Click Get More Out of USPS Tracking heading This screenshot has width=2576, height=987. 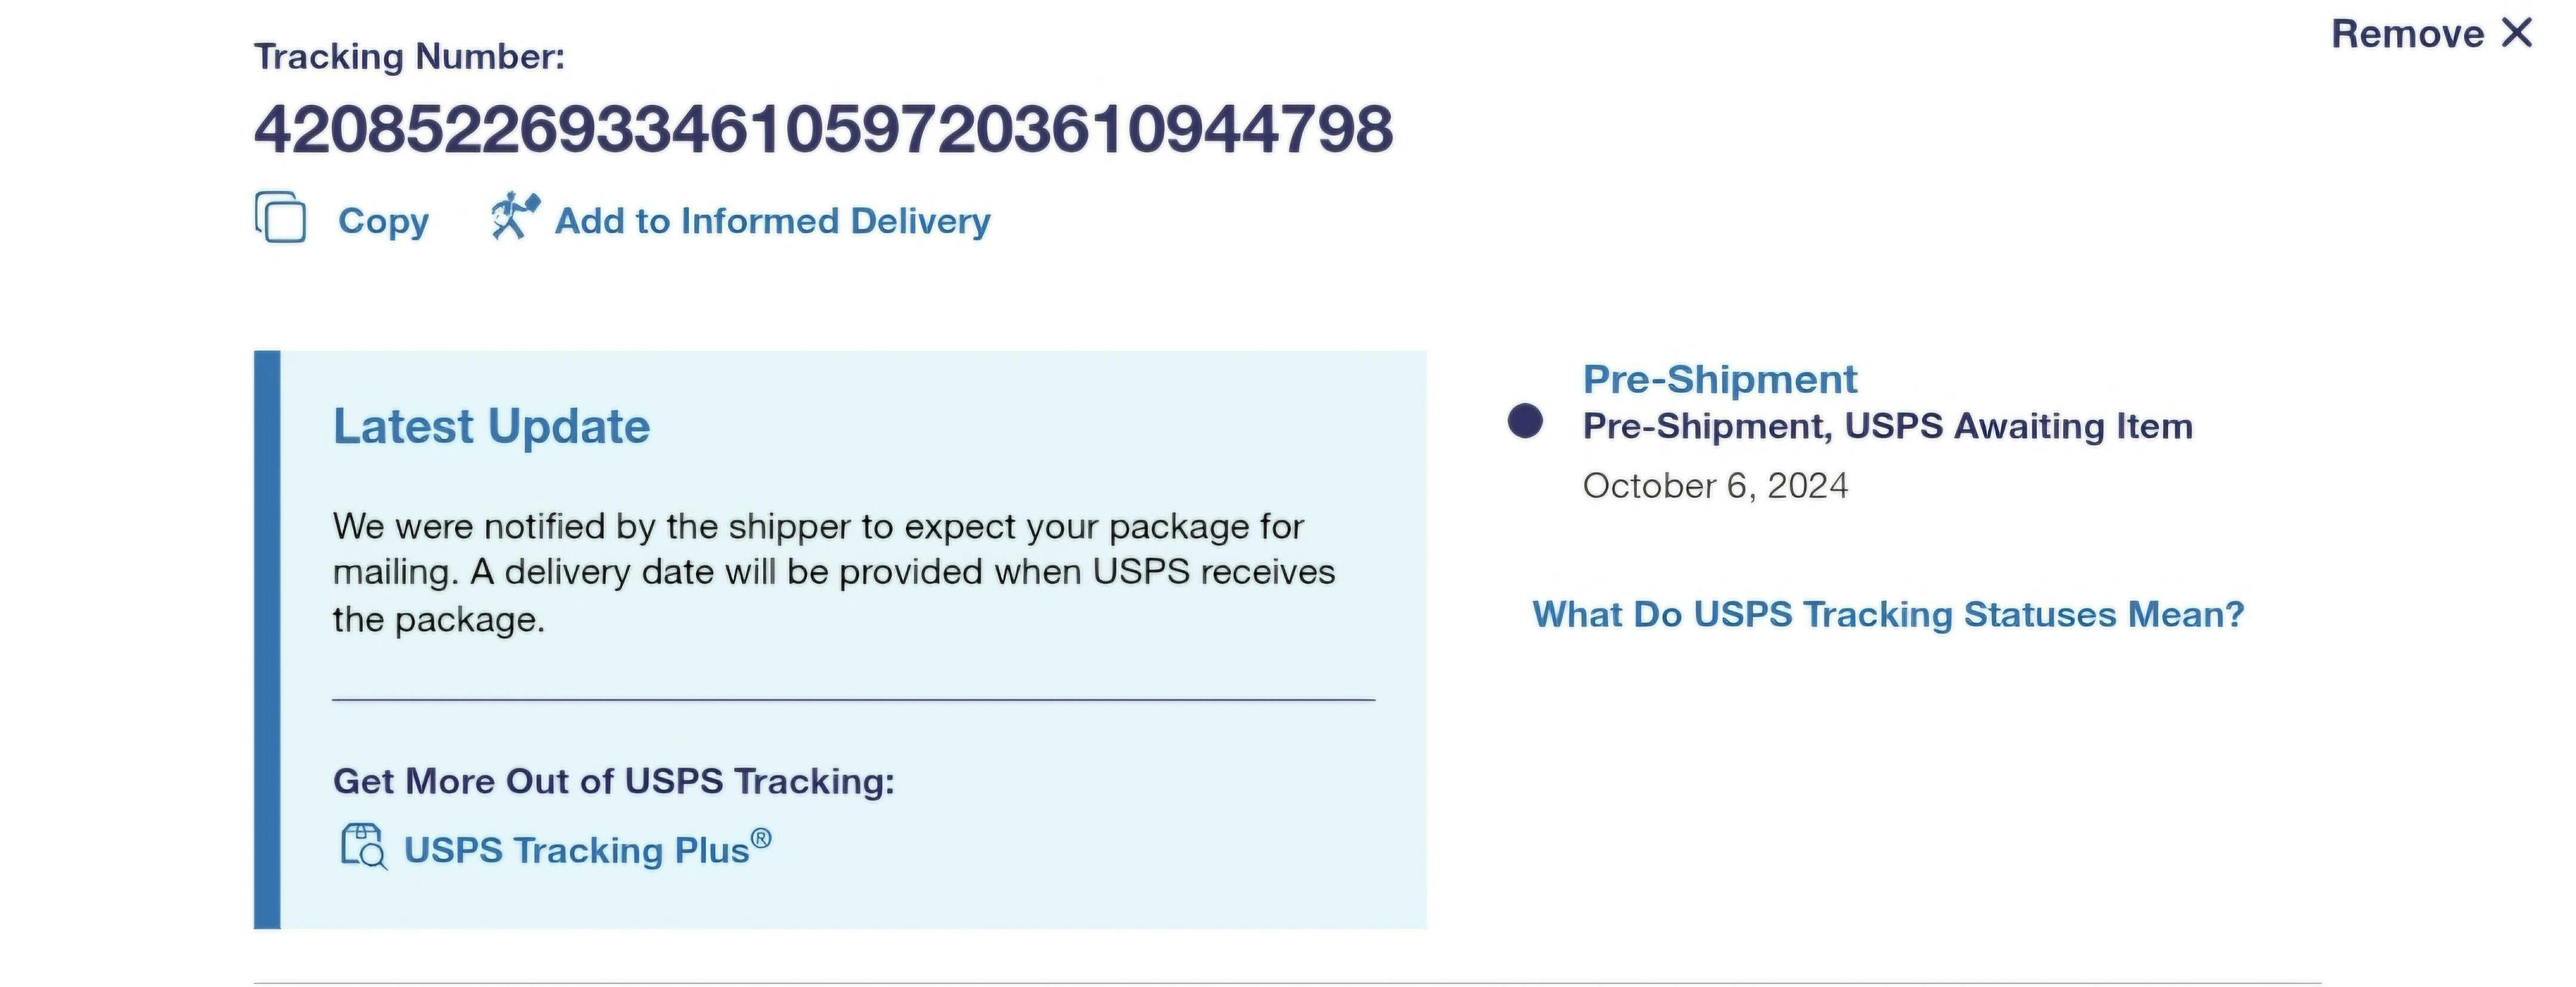coord(613,781)
